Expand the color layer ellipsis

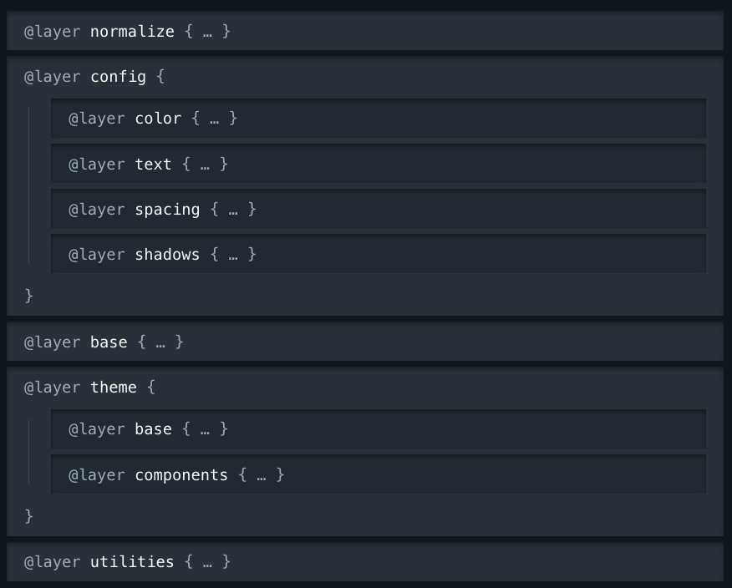tap(214, 119)
